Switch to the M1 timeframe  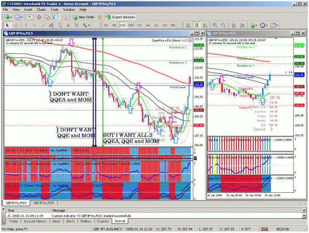[106, 25]
